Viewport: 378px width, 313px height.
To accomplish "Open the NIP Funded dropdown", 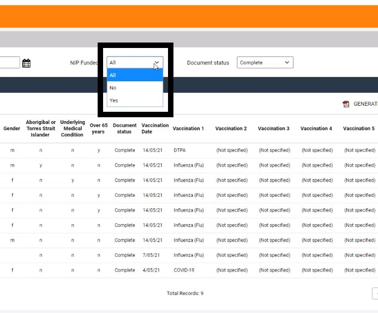I will 135,62.
